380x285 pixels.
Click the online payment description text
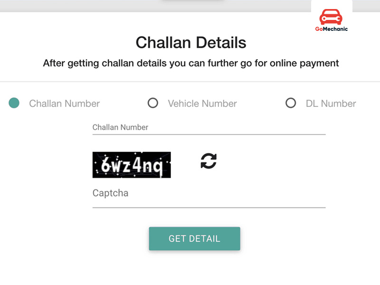coord(190,63)
